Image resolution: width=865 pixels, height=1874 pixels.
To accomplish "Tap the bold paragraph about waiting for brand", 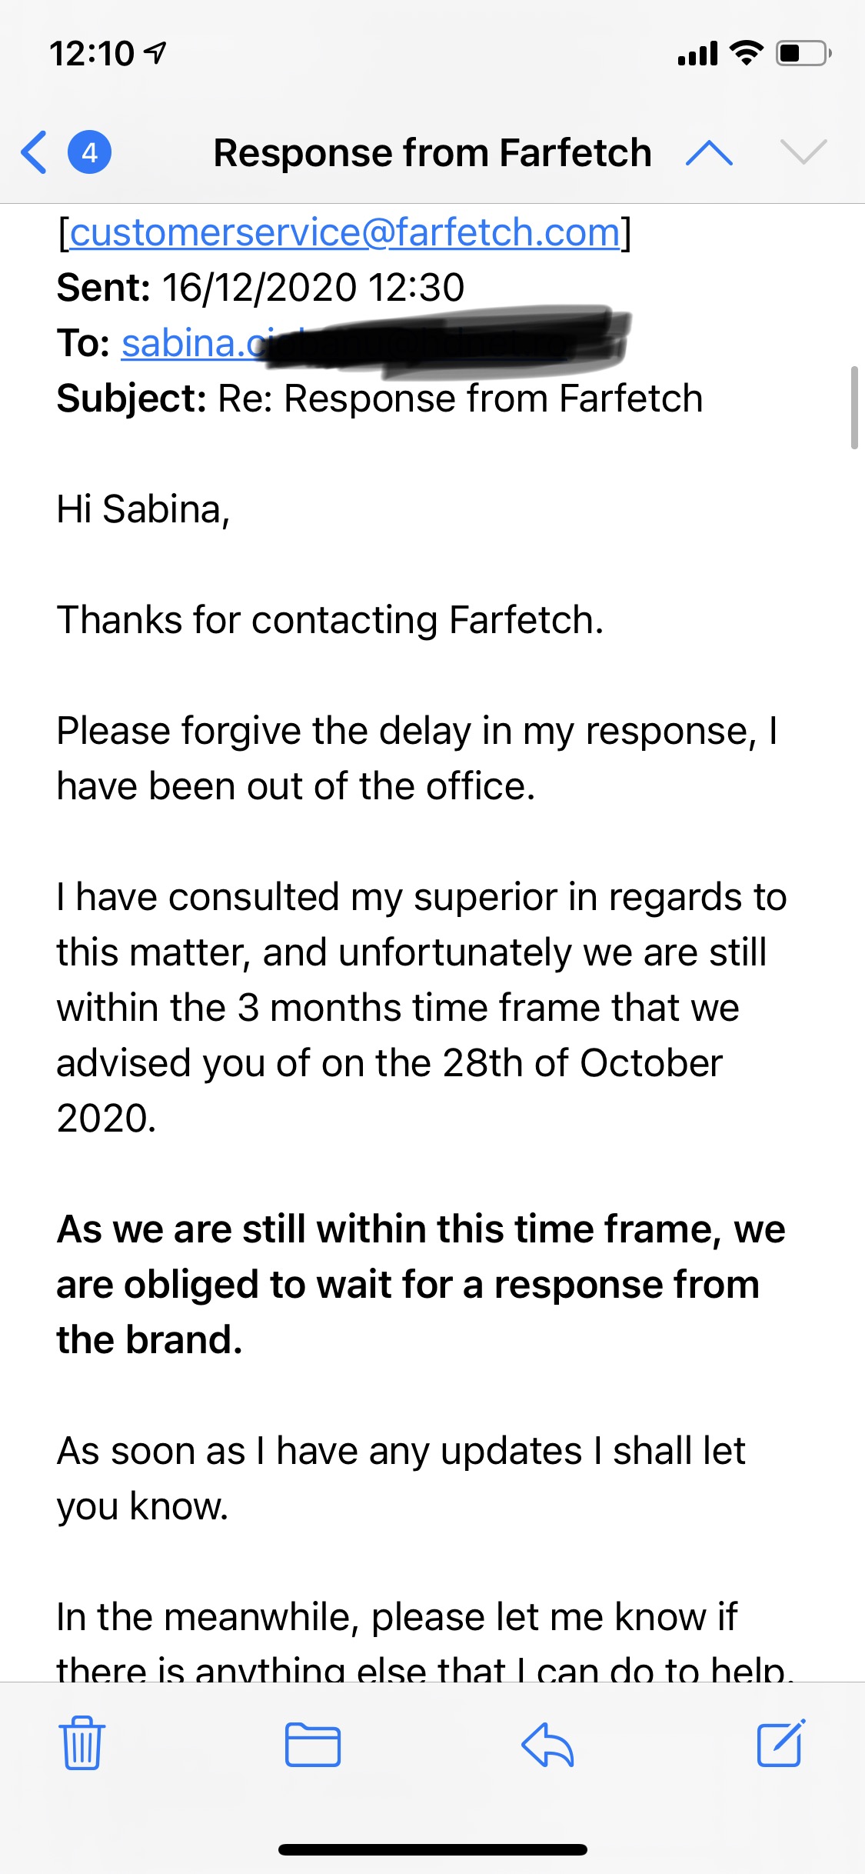I will coord(421,1284).
